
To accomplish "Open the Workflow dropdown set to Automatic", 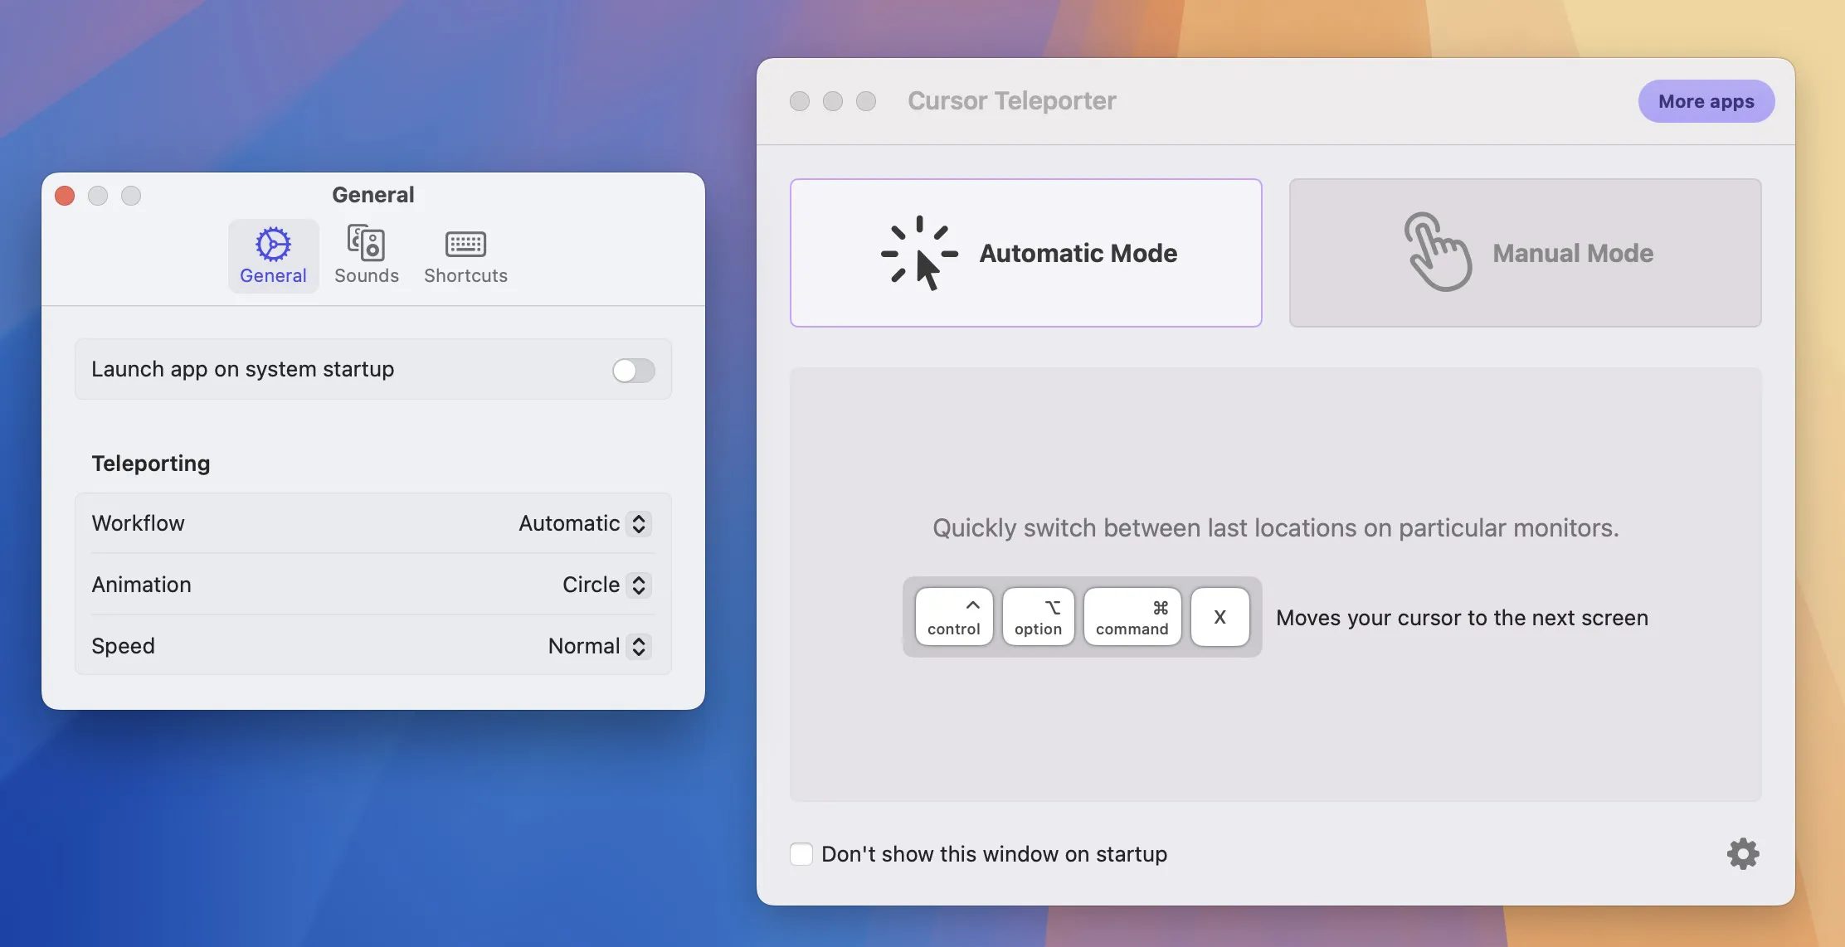I will click(585, 523).
